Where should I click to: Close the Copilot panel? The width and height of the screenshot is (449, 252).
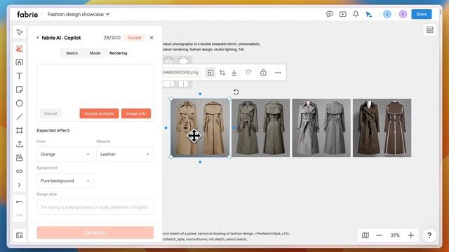(152, 38)
